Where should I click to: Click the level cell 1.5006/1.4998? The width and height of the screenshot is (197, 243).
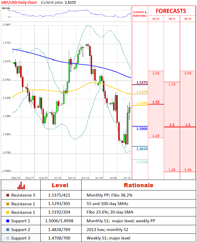(x=59, y=221)
